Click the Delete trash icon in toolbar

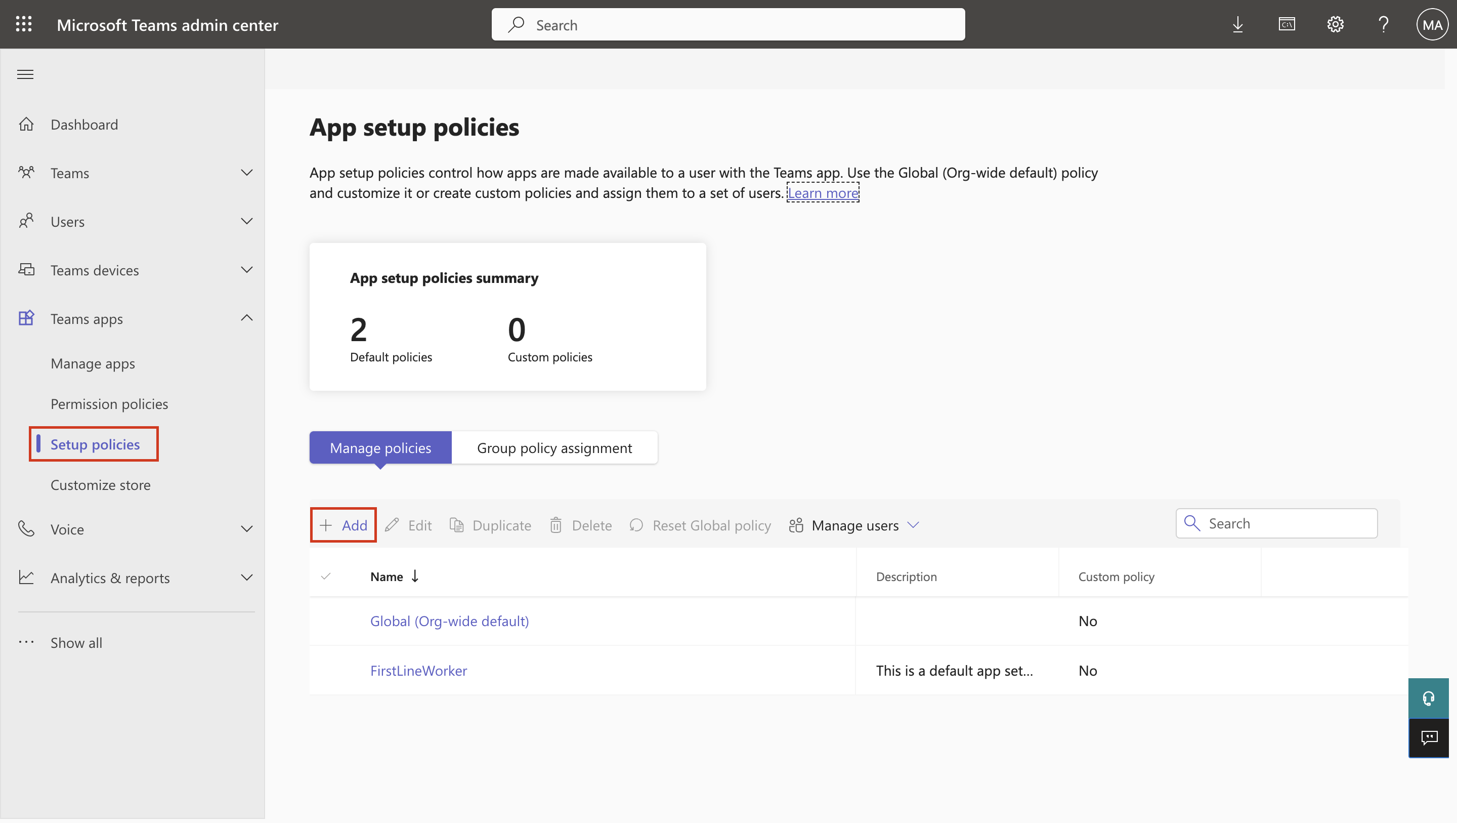(556, 525)
